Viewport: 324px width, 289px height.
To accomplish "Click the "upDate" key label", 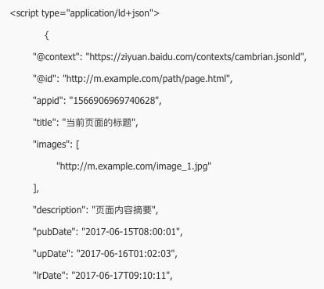I will coord(52,254).
